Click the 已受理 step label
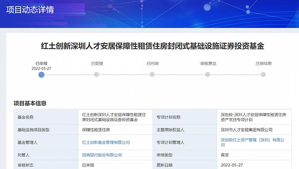This screenshot has width=299, height=169. point(97,64)
